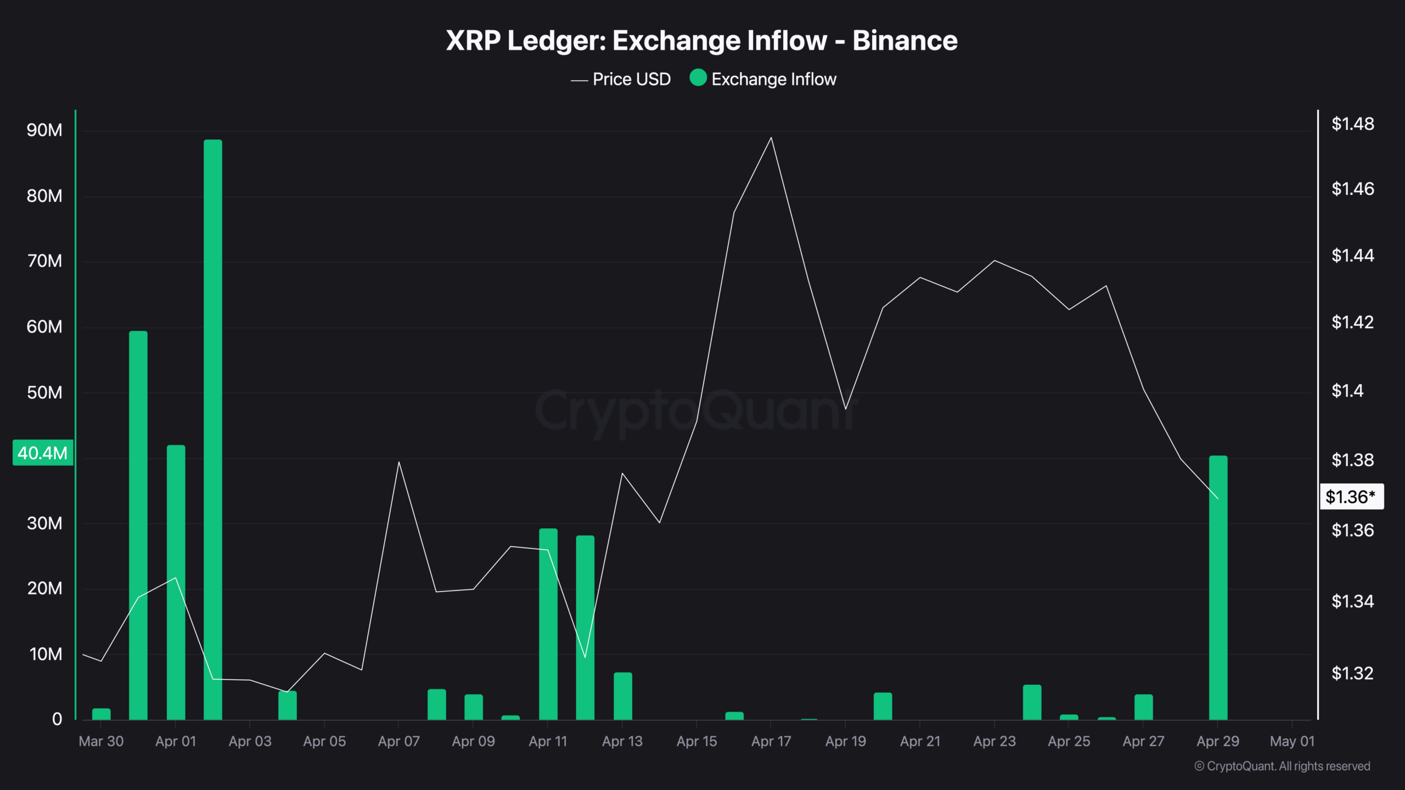Click the green 40.4M value label
Screen dimensions: 1405x790
click(x=43, y=453)
